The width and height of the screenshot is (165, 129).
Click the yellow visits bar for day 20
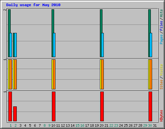click(101, 74)
